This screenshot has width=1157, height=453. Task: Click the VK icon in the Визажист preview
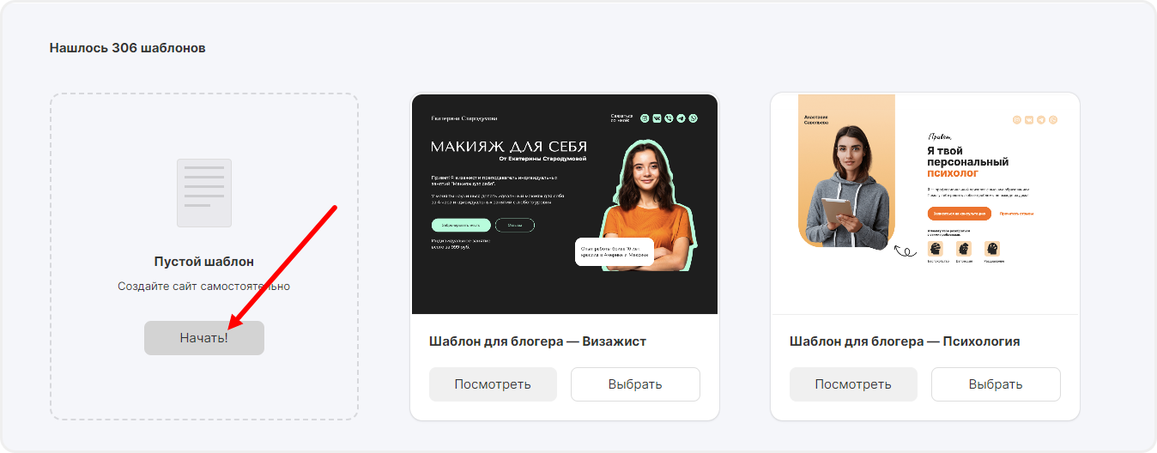pyautogui.click(x=657, y=118)
